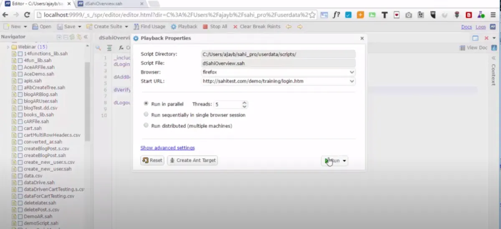Reload the page with refresh icon

tap(27, 15)
